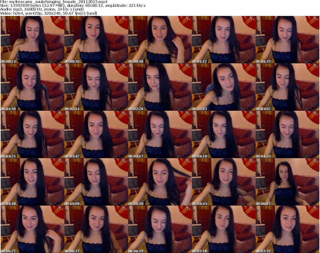Choose the frame timestamped 00:06:07
320x253 pixels.
point(287,182)
